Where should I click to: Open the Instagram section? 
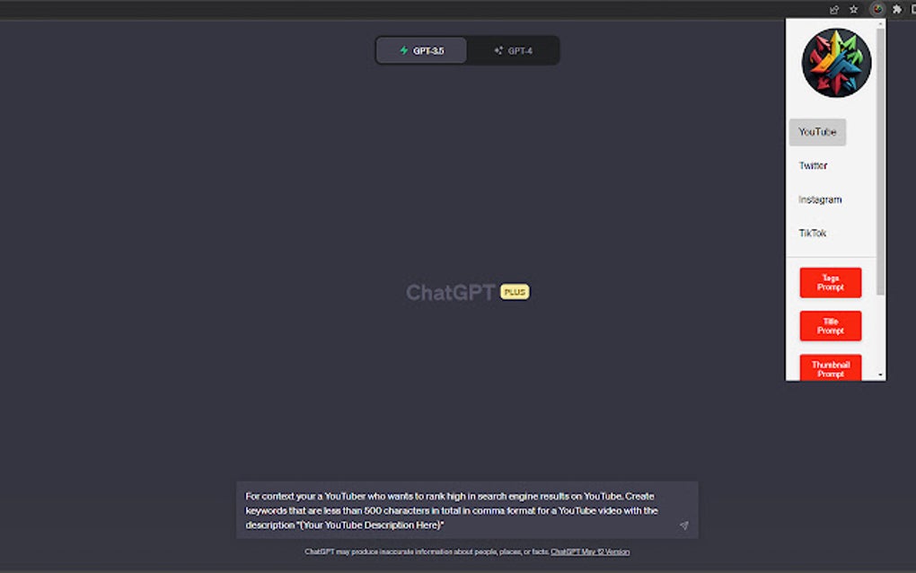(x=820, y=199)
